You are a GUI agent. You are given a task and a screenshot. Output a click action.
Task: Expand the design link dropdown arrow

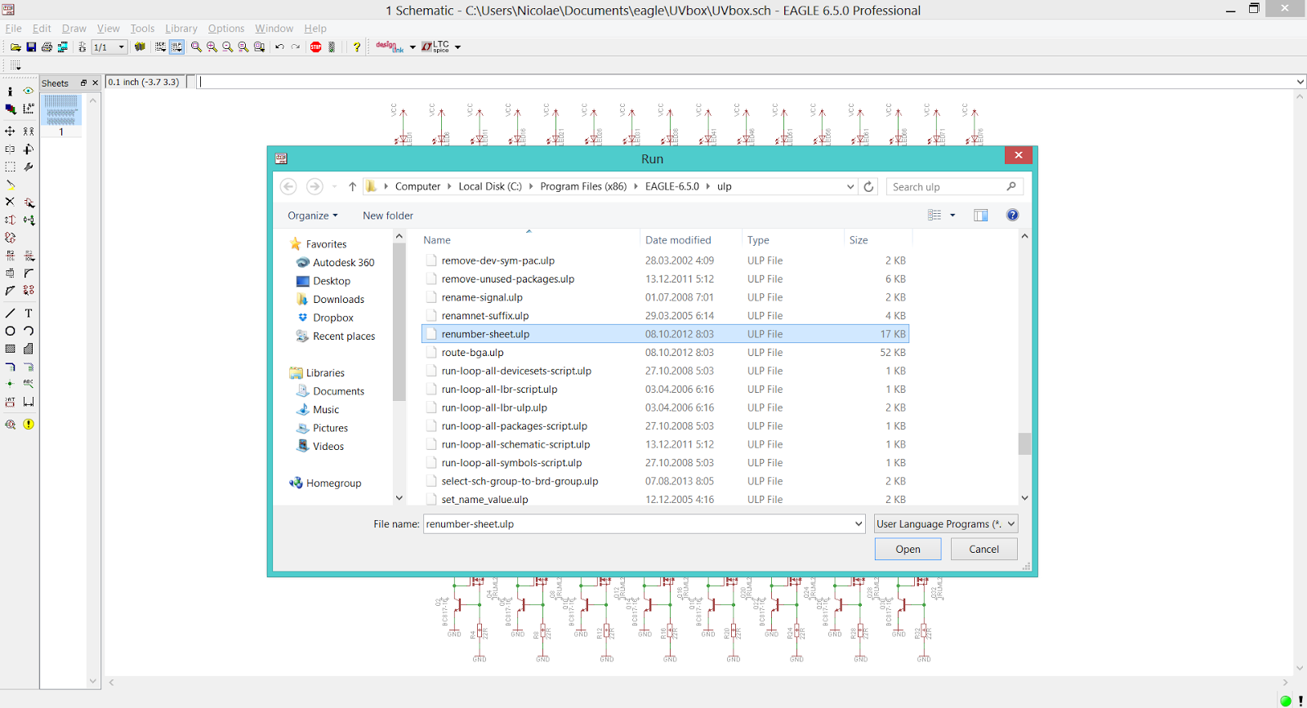[x=413, y=47]
